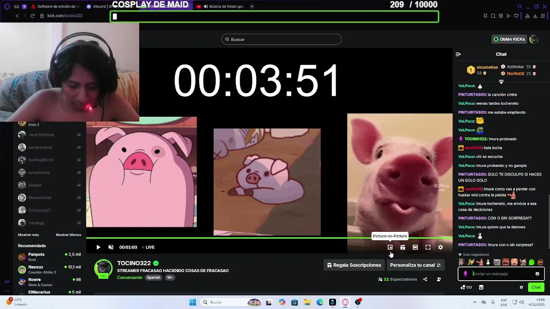Unmute the stream volume icon

pos(111,247)
